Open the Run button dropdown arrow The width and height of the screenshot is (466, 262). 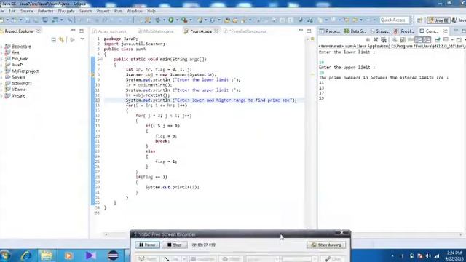tap(177, 20)
